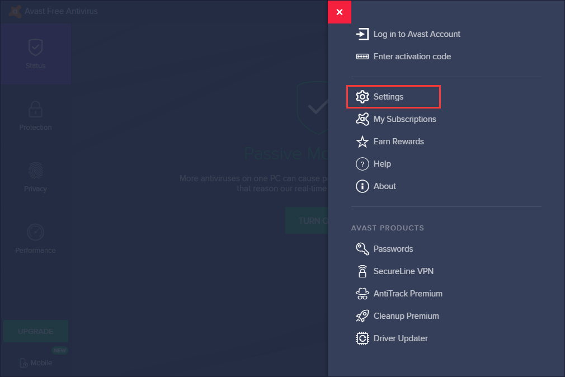This screenshot has height=377, width=565.
Task: Click the Help question mark icon
Action: pyautogui.click(x=362, y=164)
